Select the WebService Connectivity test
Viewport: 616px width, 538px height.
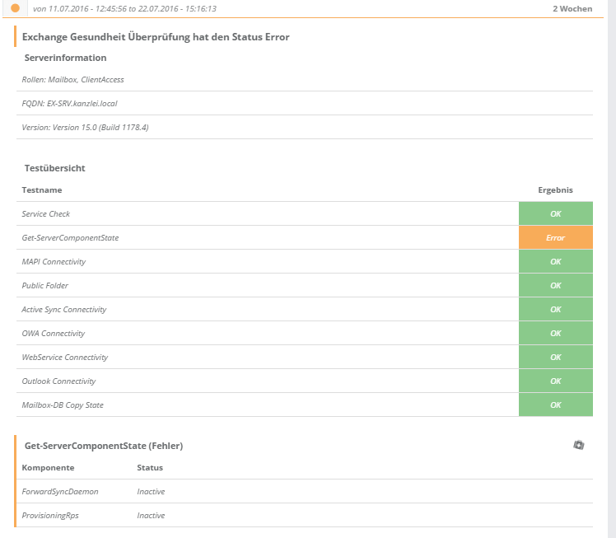pyautogui.click(x=64, y=357)
